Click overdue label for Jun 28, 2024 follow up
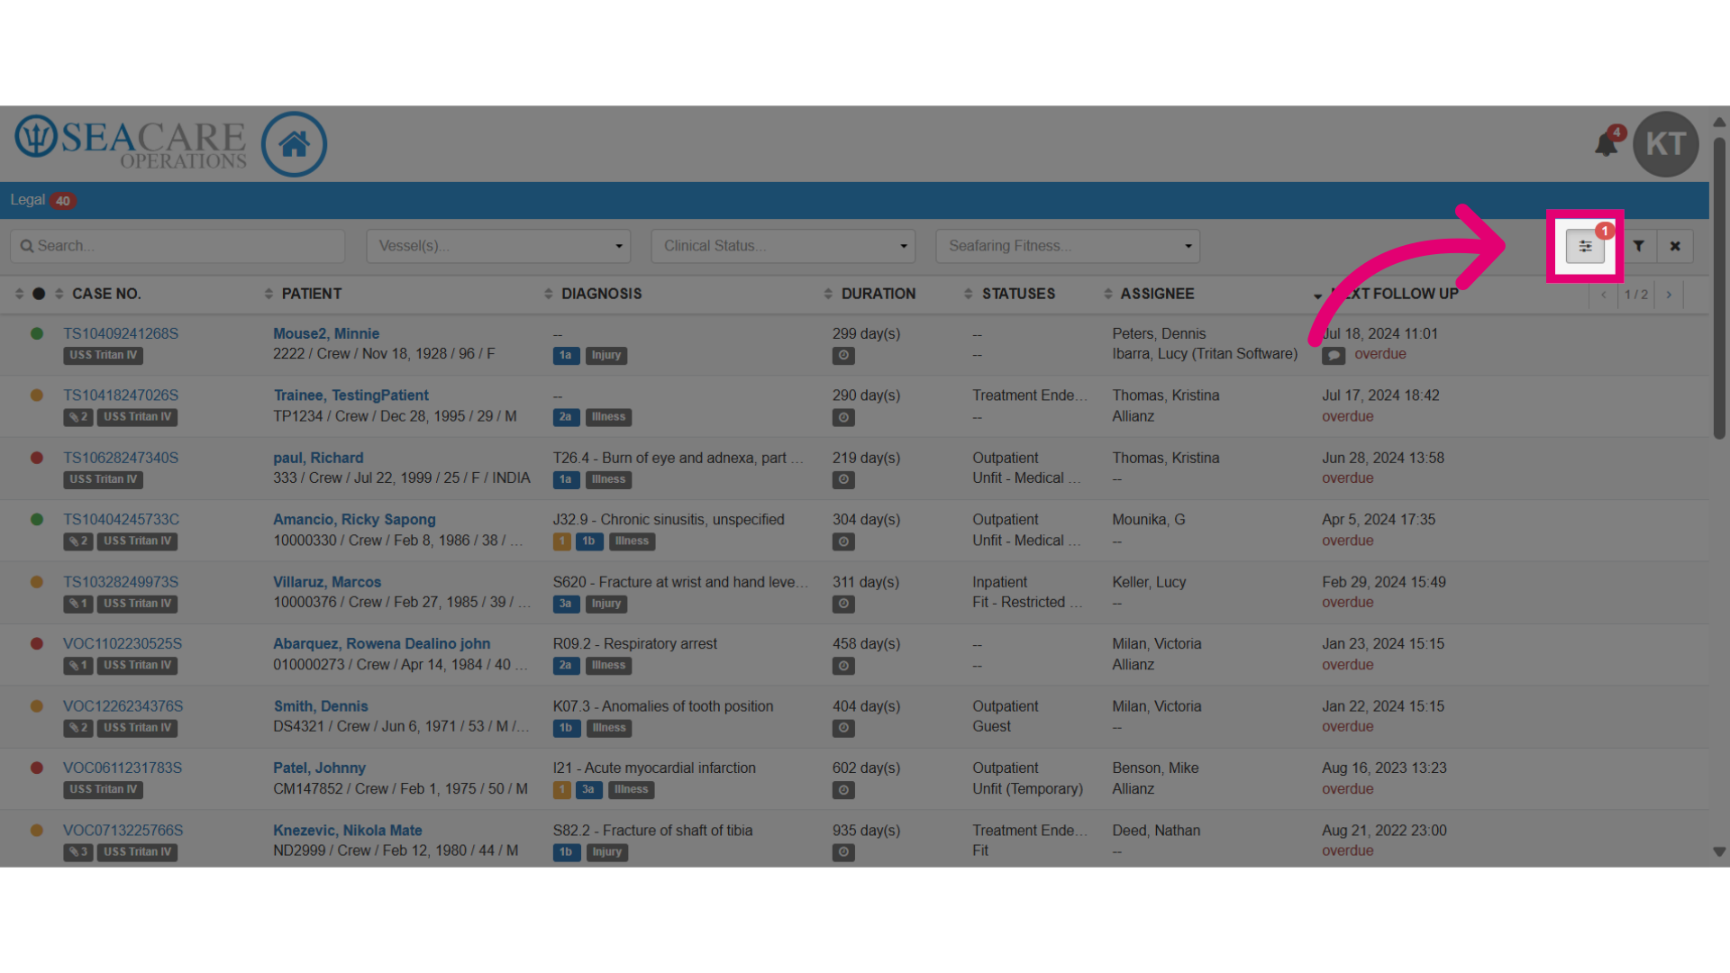 1348,478
